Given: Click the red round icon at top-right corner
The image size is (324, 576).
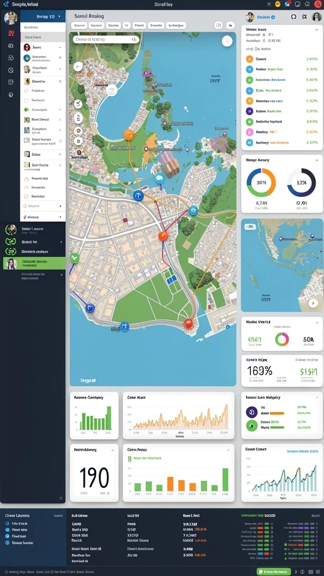Looking at the screenshot, I should pyautogui.click(x=318, y=4).
